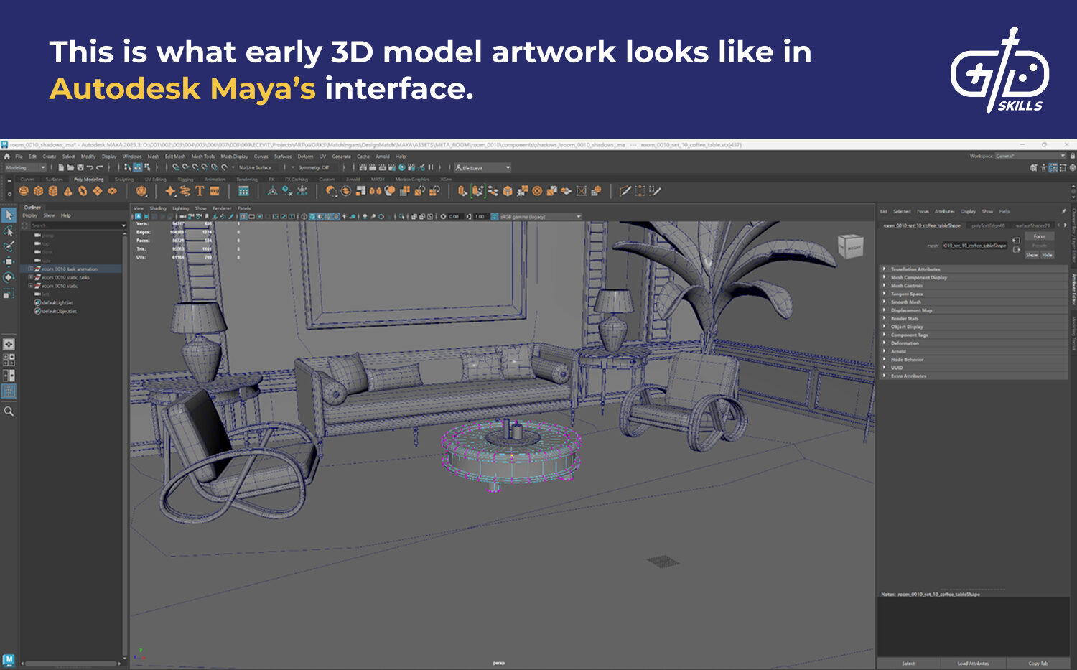
Task: Click the Select button at bottom
Action: [908, 663]
